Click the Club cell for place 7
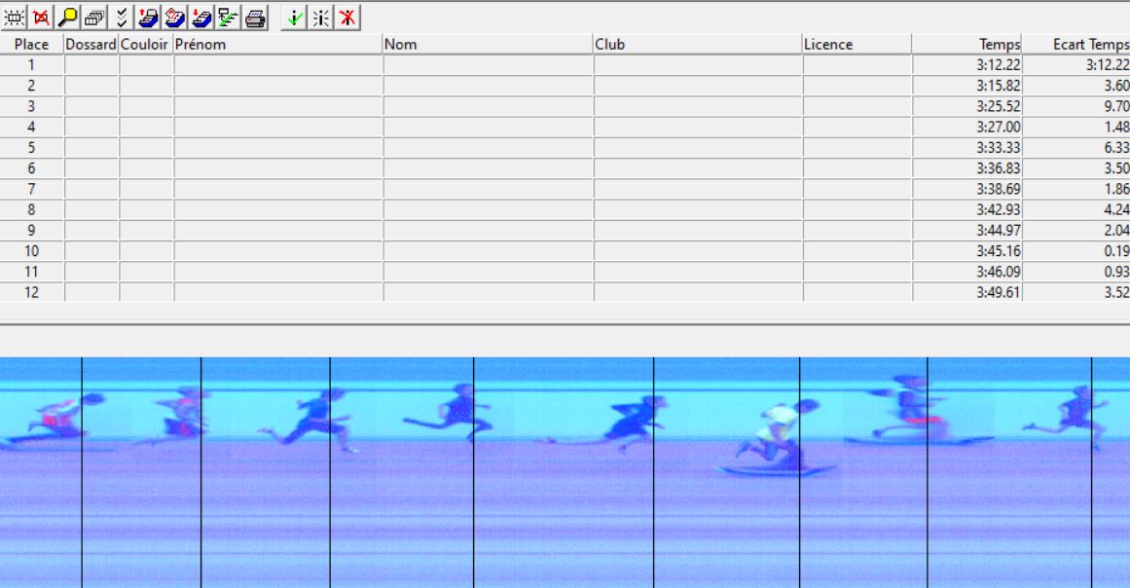 698,190
